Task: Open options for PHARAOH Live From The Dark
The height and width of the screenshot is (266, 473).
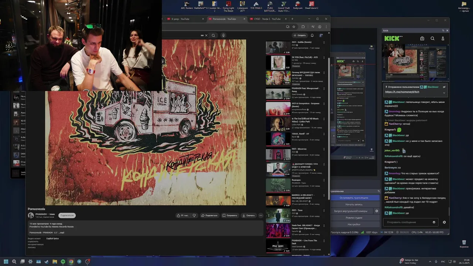Action: tap(324, 241)
